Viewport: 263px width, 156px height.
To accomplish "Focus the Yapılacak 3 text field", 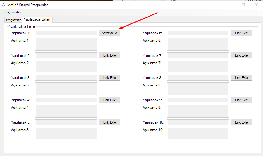I will pos(66,78).
